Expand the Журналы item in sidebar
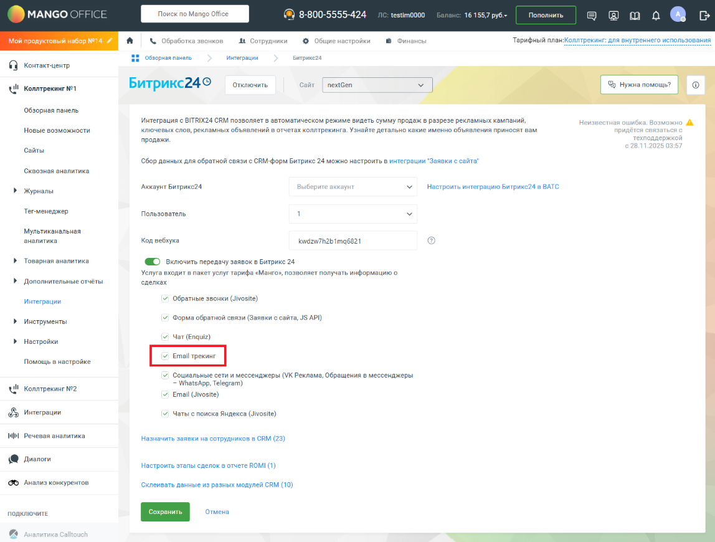This screenshot has width=715, height=542. (x=15, y=191)
